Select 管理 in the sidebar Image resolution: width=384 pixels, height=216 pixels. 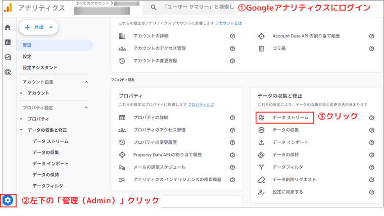[x=55, y=45]
